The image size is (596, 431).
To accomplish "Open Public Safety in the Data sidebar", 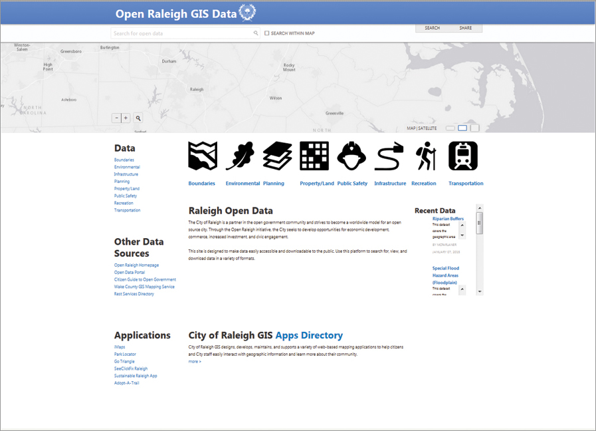I will pos(126,196).
